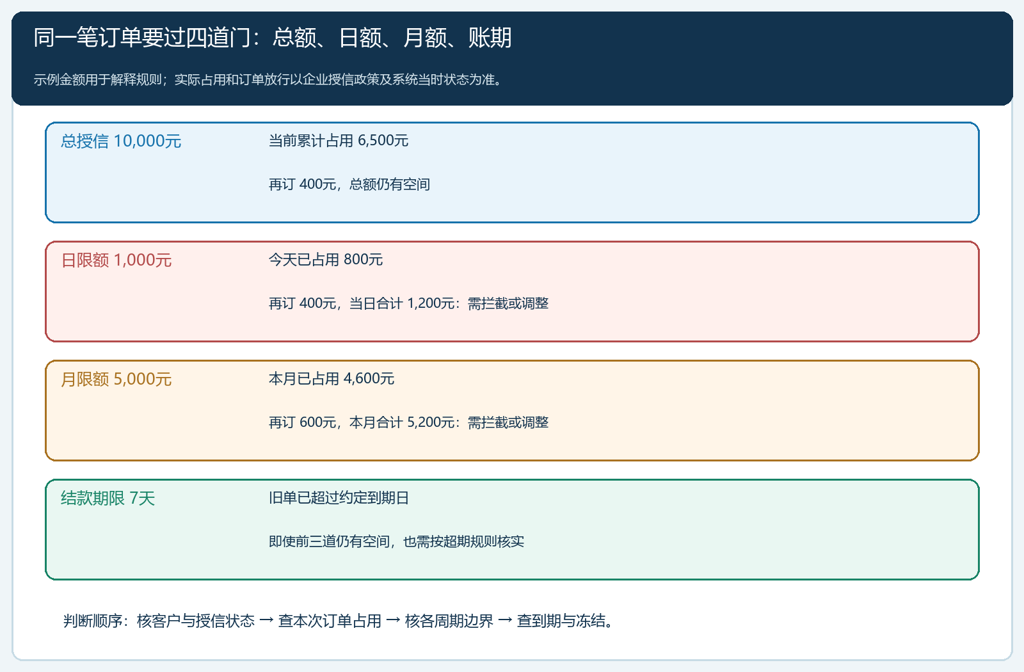The width and height of the screenshot is (1024, 672).
Task: Click the text 本月已占用 4,600元
Action: (332, 379)
